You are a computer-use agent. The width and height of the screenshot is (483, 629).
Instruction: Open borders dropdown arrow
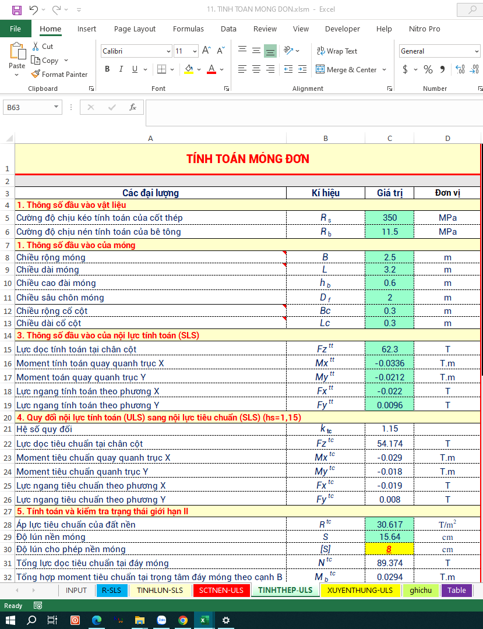click(172, 69)
